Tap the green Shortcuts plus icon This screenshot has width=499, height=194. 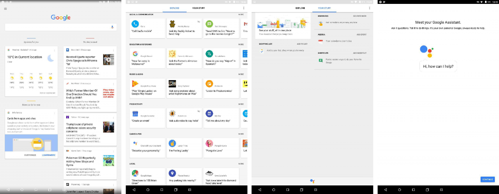click(x=321, y=60)
